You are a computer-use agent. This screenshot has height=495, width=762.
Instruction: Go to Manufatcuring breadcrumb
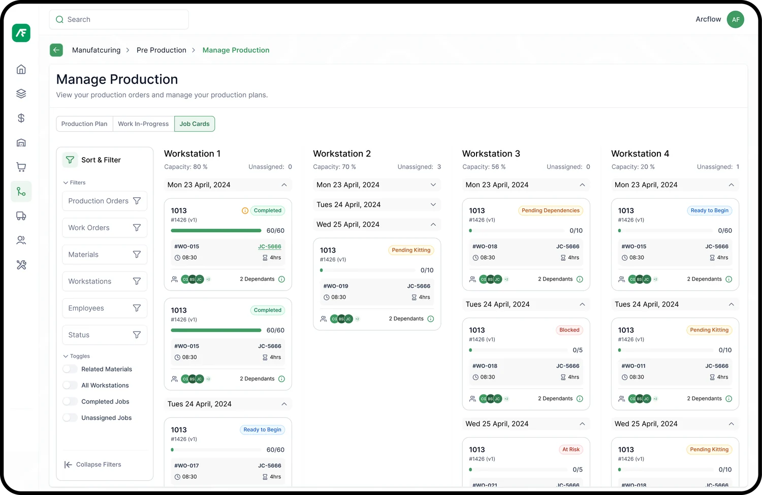coord(97,50)
